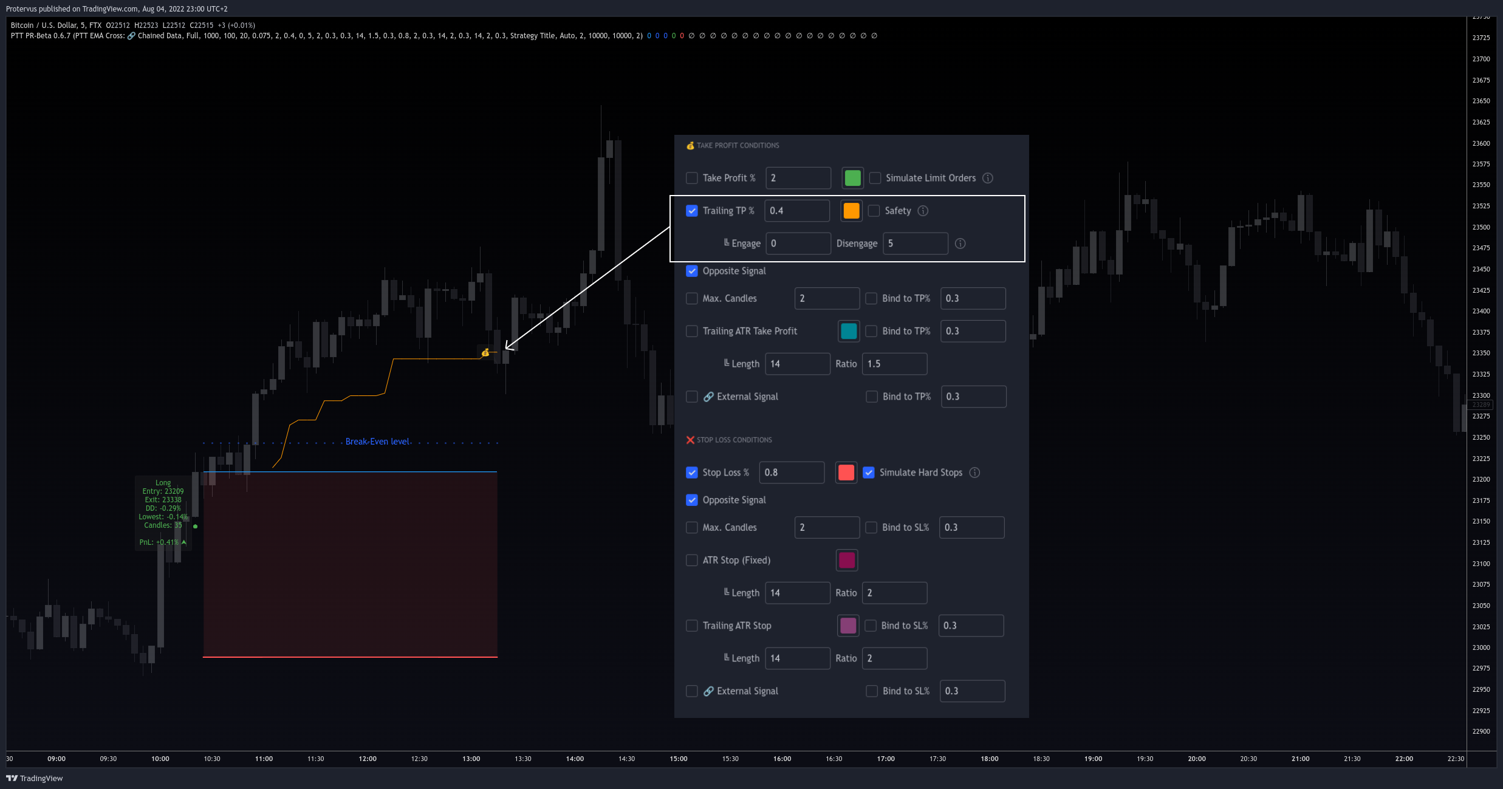Uncheck the Stop Loss % checkbox
The width and height of the screenshot is (1503, 789).
(x=691, y=473)
